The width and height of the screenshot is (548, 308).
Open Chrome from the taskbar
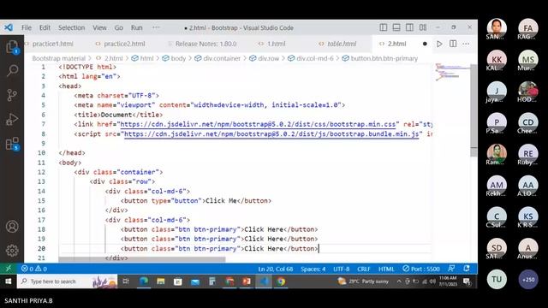(281, 281)
